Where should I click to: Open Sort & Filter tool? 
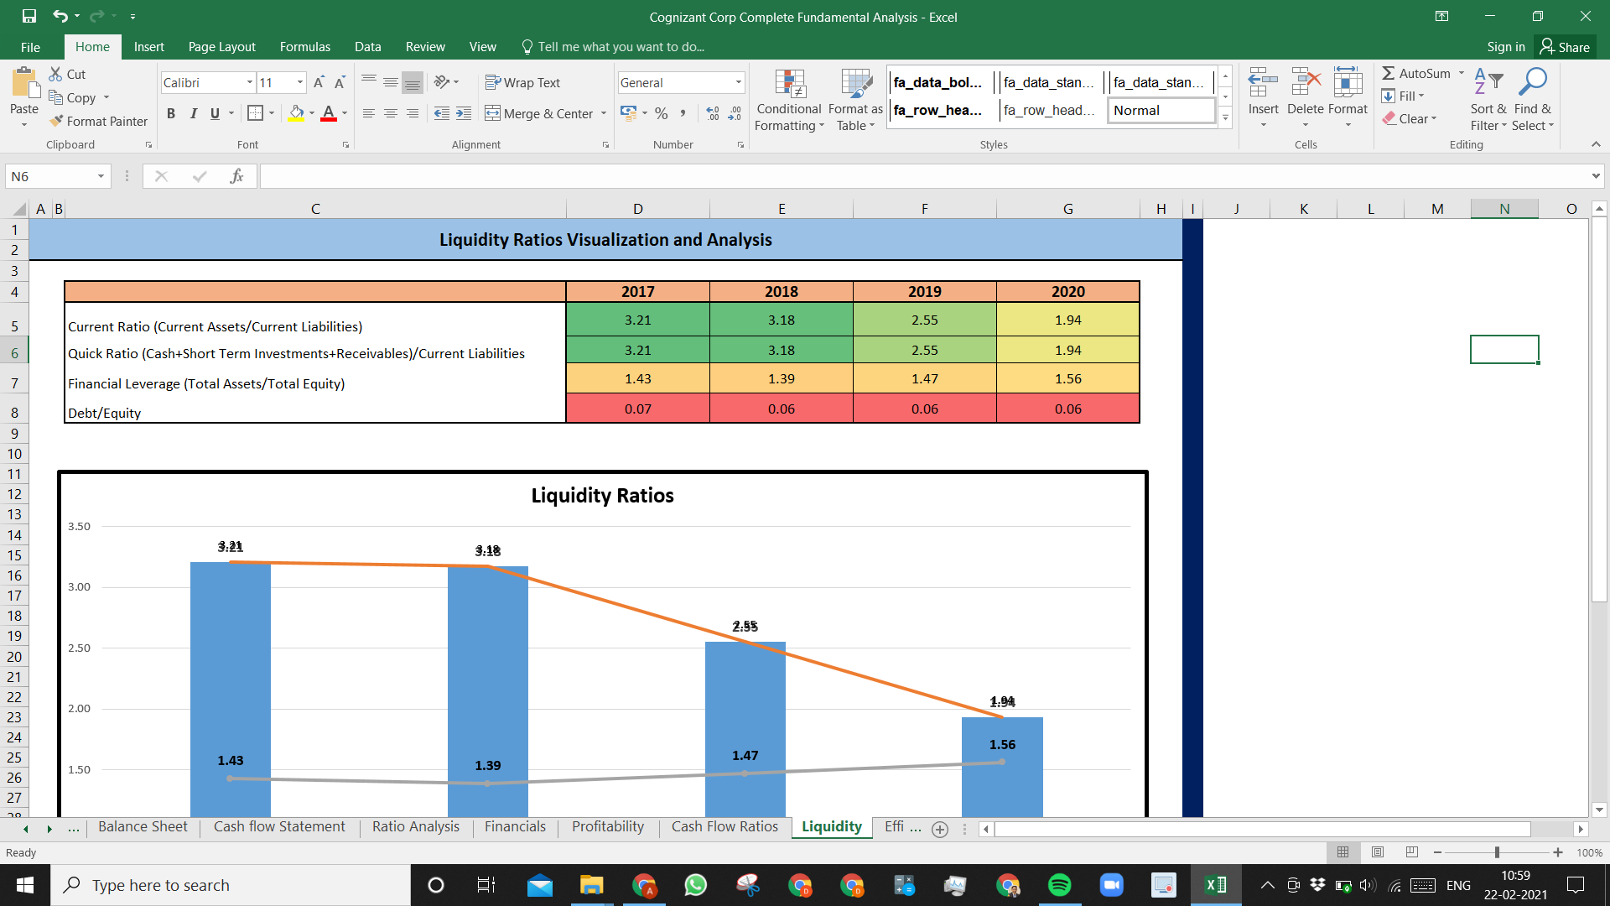tap(1488, 99)
